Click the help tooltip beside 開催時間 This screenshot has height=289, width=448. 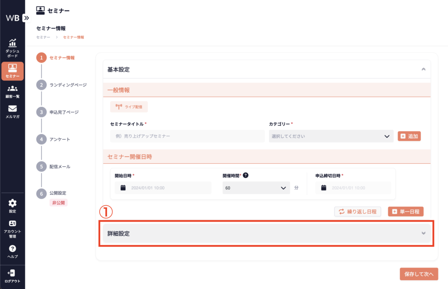(246, 175)
